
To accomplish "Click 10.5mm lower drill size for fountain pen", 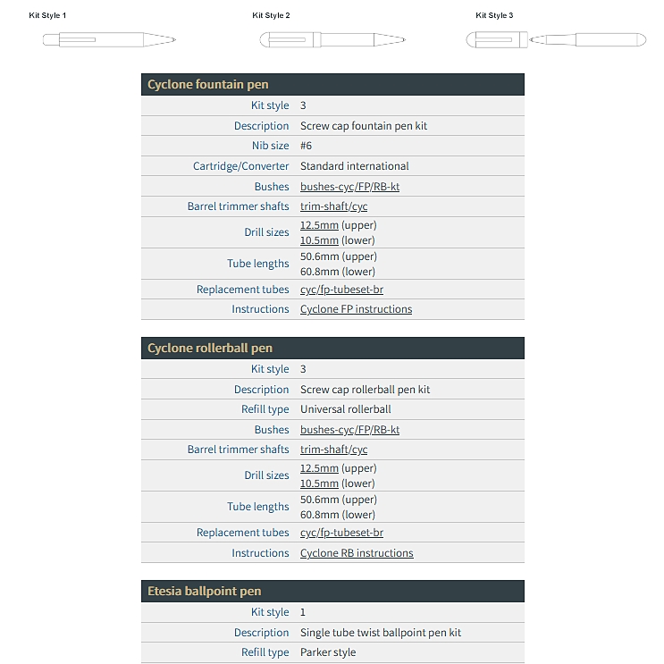I will pos(319,240).
